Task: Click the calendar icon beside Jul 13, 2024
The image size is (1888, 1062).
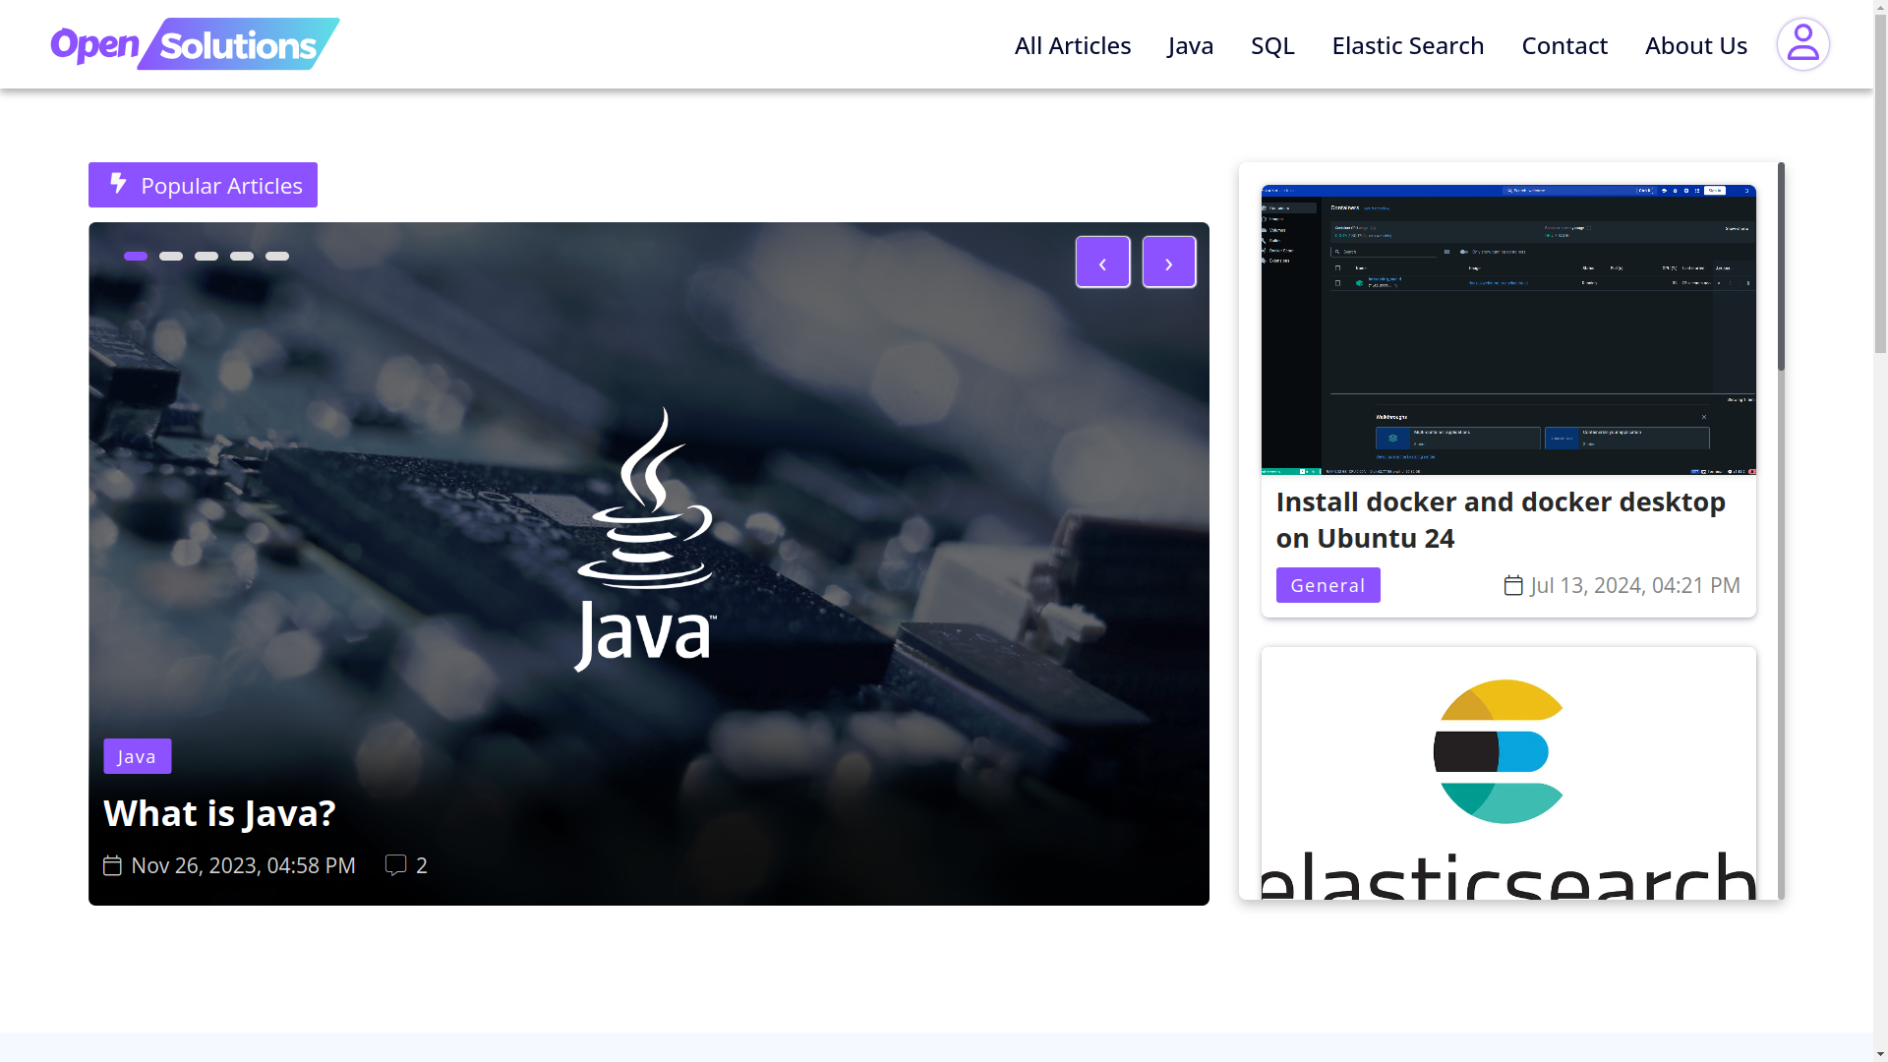Action: click(x=1513, y=586)
